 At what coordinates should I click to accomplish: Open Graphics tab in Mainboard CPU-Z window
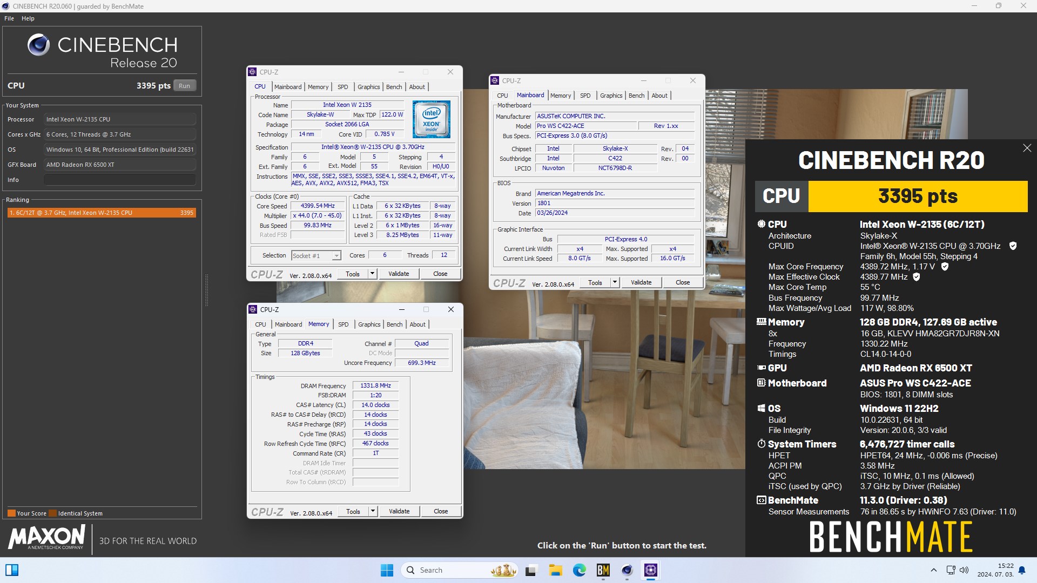click(x=611, y=96)
